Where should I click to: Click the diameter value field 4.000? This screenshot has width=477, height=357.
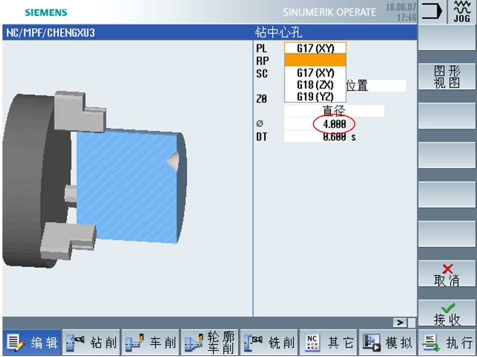coord(315,124)
